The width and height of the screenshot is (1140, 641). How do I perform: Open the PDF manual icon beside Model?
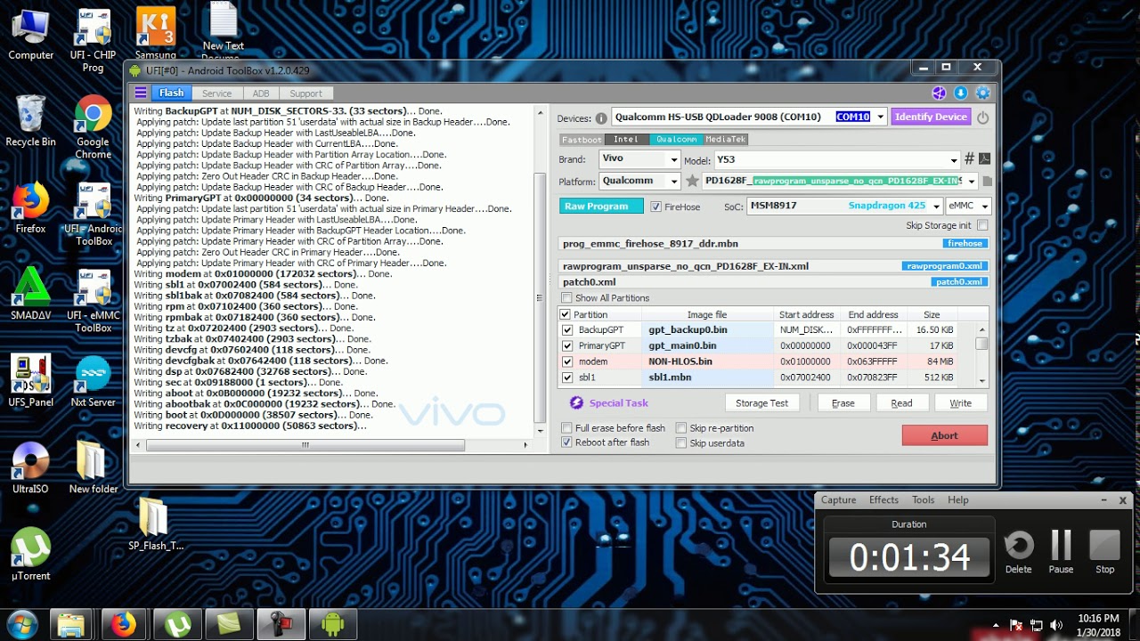[984, 159]
